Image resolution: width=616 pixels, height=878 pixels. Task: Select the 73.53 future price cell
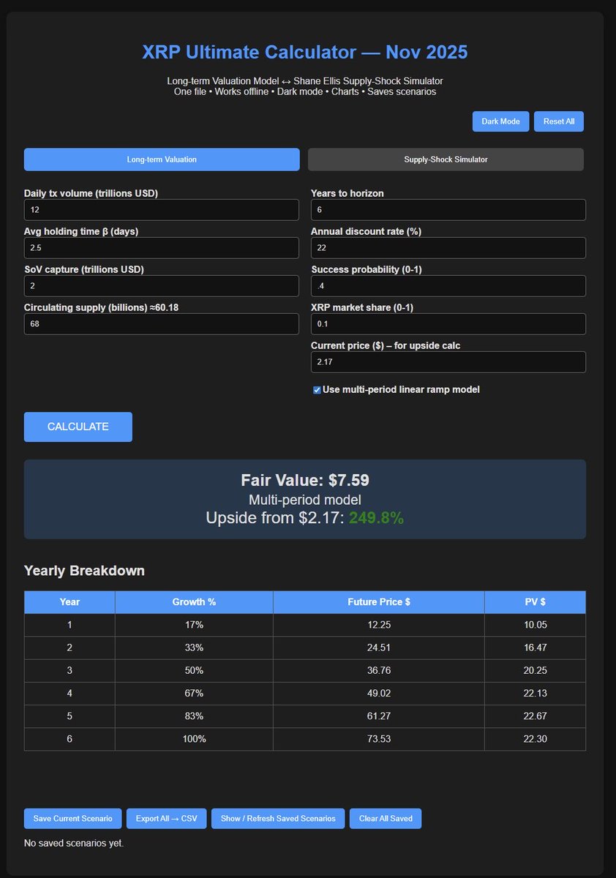tap(379, 739)
